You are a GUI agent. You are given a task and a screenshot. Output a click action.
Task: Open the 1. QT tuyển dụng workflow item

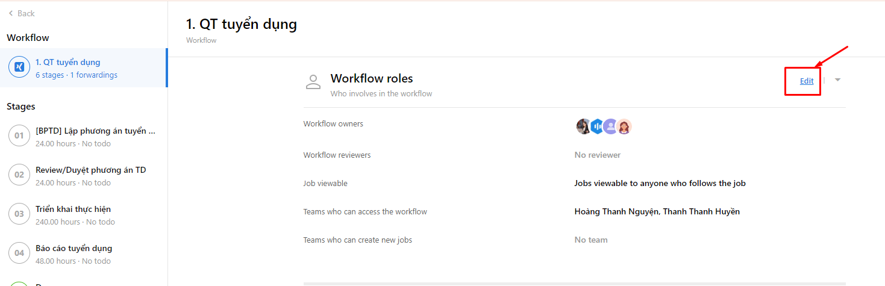coord(84,67)
